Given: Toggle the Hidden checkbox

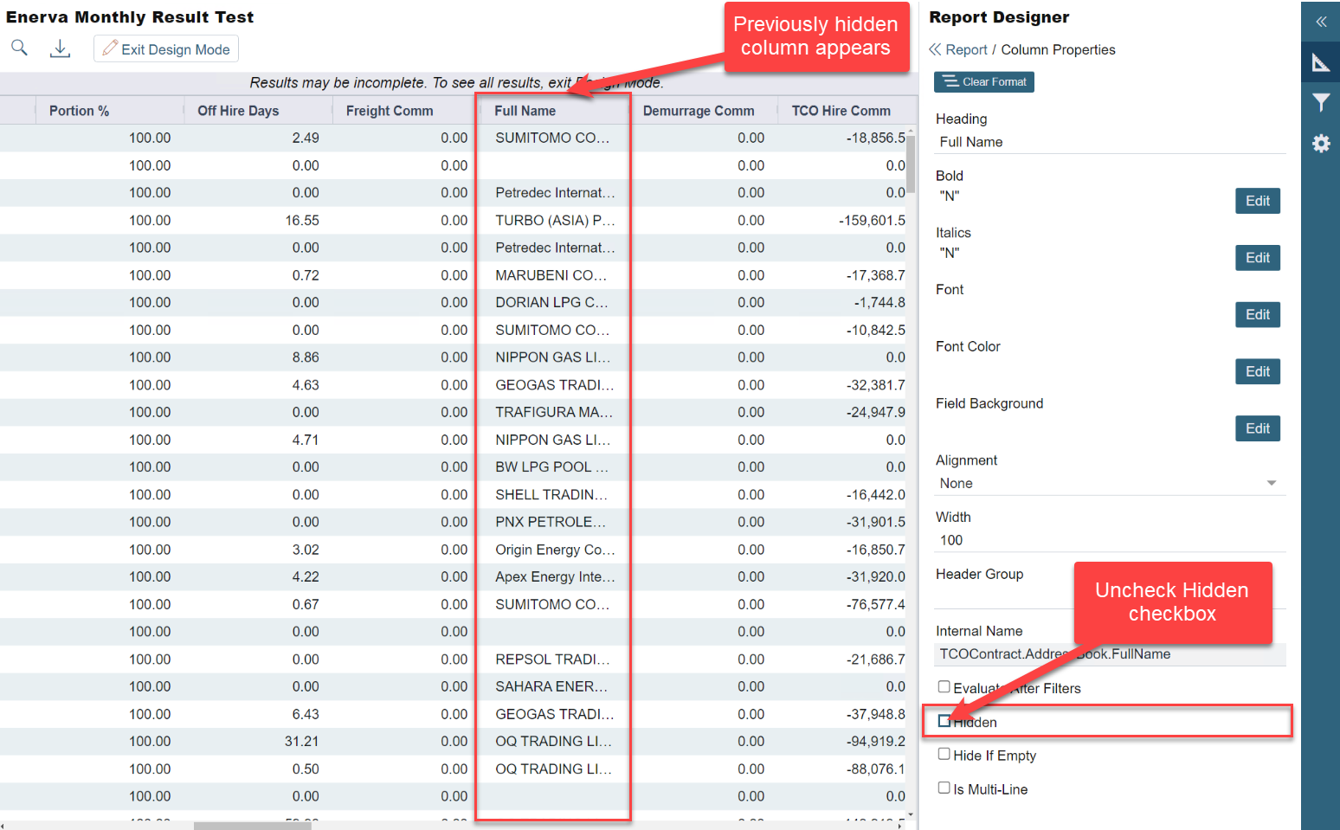Looking at the screenshot, I should click(x=944, y=721).
